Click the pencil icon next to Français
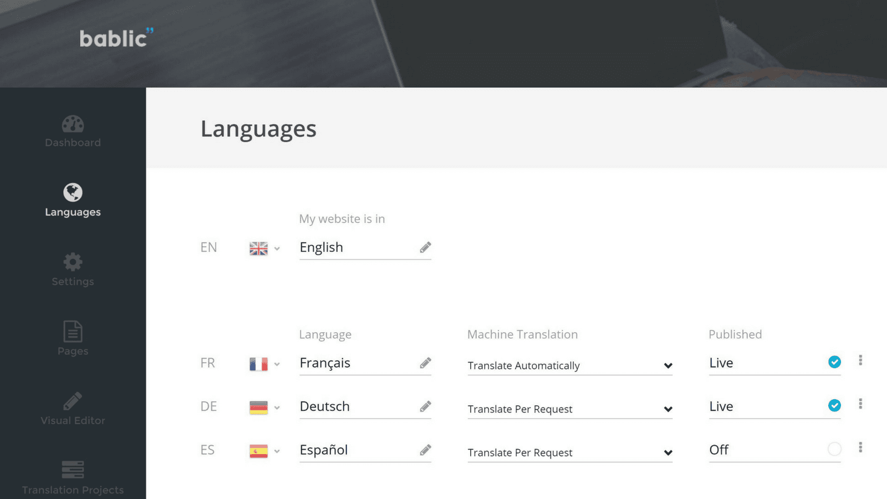The image size is (887, 499). [x=425, y=363]
